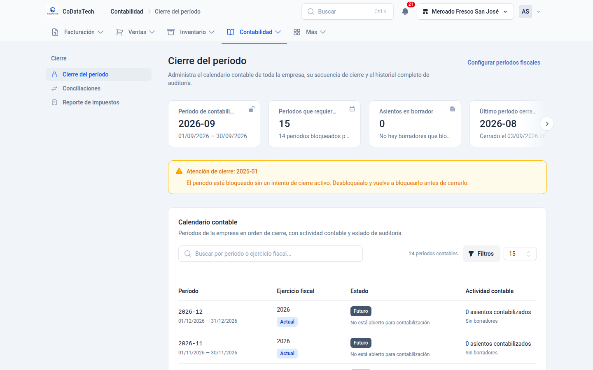593x370 pixels.
Task: Expand the Inventario menu
Action: click(191, 32)
